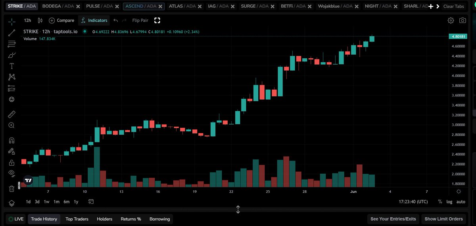Toggle the magnet mode tool
476x226 pixels.
tap(12, 140)
